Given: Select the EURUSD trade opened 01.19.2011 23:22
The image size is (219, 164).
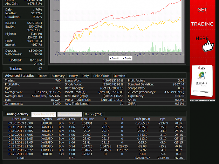Looking at the screenshot, I should click(x=94, y=150).
